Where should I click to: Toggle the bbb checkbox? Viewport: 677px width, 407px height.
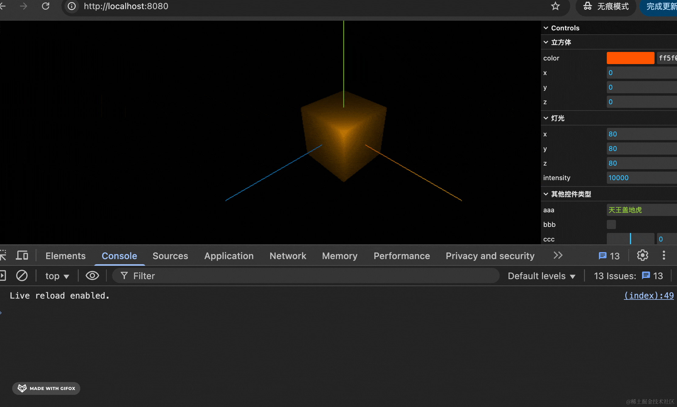click(x=611, y=224)
